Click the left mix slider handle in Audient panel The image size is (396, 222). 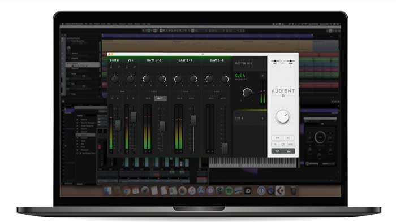[275, 61]
